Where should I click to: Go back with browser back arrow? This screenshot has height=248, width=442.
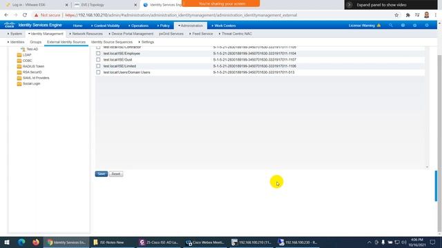tap(6, 15)
